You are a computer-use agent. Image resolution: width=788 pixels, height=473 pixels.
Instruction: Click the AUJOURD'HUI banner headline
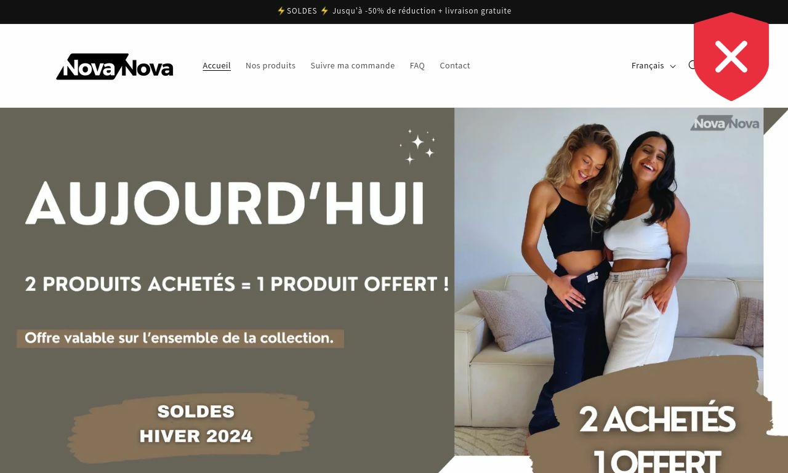click(x=225, y=203)
